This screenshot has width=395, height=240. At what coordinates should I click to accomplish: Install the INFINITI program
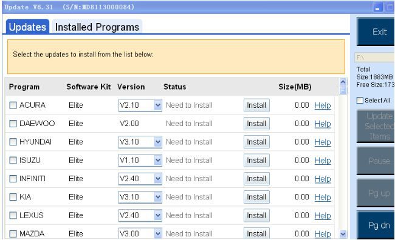click(x=256, y=179)
